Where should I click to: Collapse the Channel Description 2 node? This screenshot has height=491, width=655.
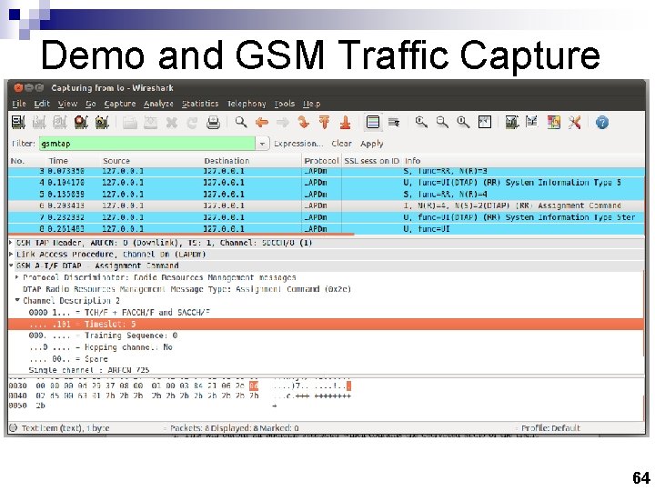click(x=17, y=300)
